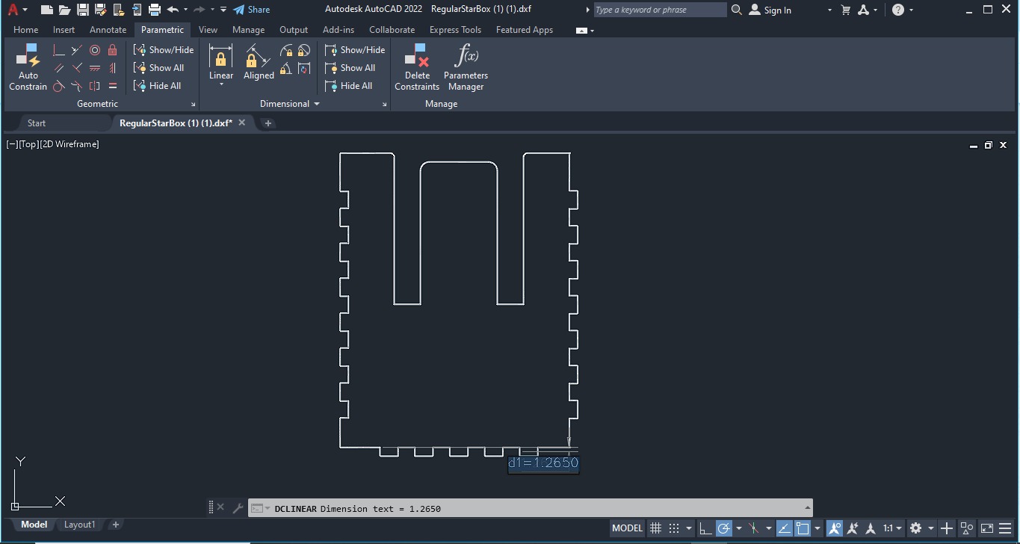The height and width of the screenshot is (544, 1020).
Task: Toggle annotation auto-scale in status bar
Action: (852, 528)
